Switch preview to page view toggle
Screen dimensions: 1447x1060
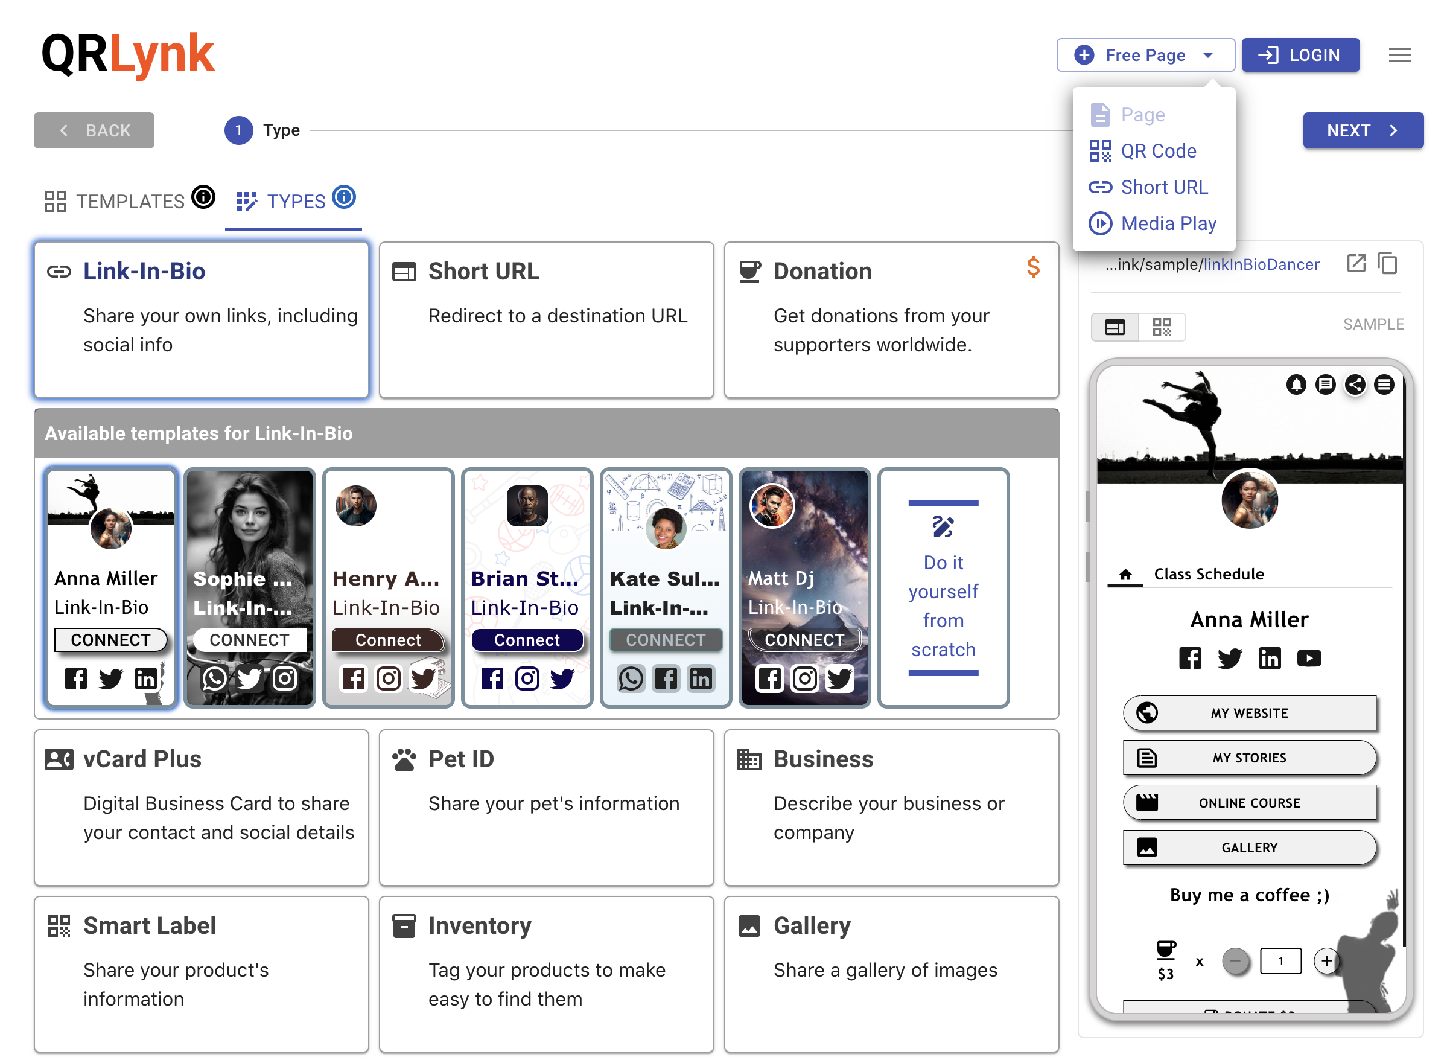(x=1114, y=327)
